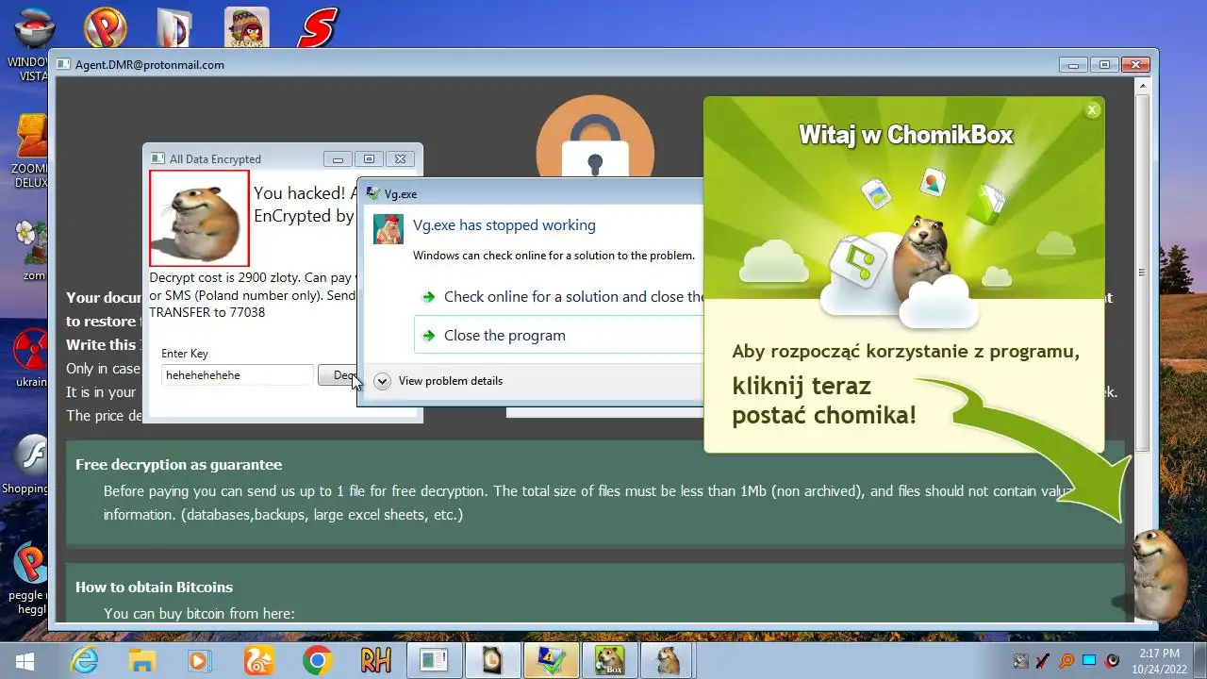1207x679 pixels.
Task: Click the Decrypt button next to key field
Action: point(339,375)
